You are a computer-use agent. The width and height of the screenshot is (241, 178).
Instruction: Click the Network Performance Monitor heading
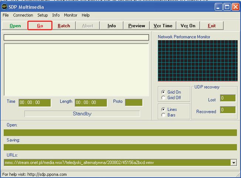pos(184,37)
